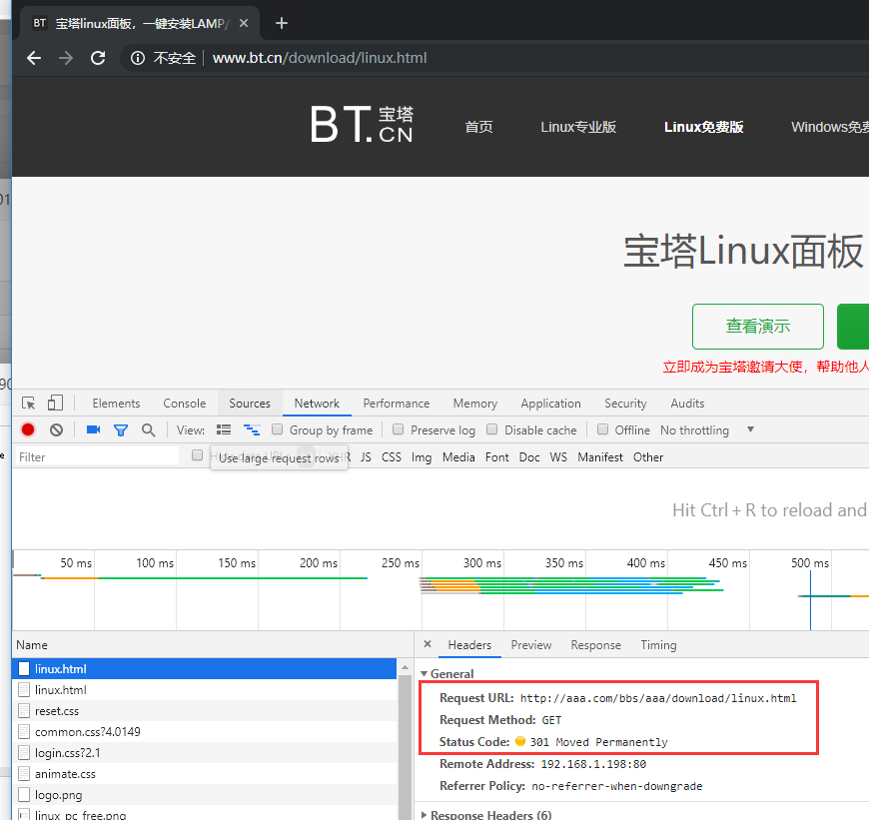This screenshot has width=869, height=820.
Task: Click the browser address bar URL
Action: pos(320,58)
